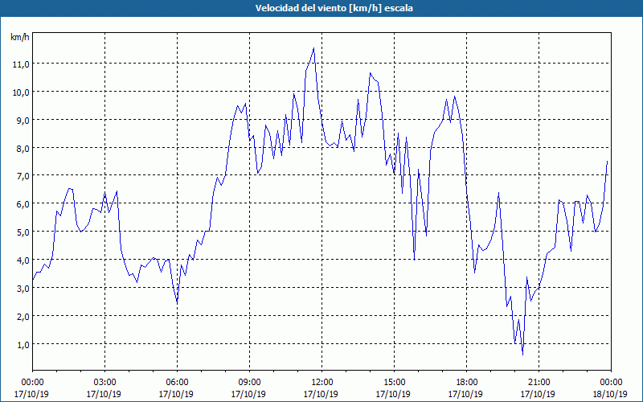
Task: Click the lowest wind speed dip after 20:00
Action: (522, 355)
